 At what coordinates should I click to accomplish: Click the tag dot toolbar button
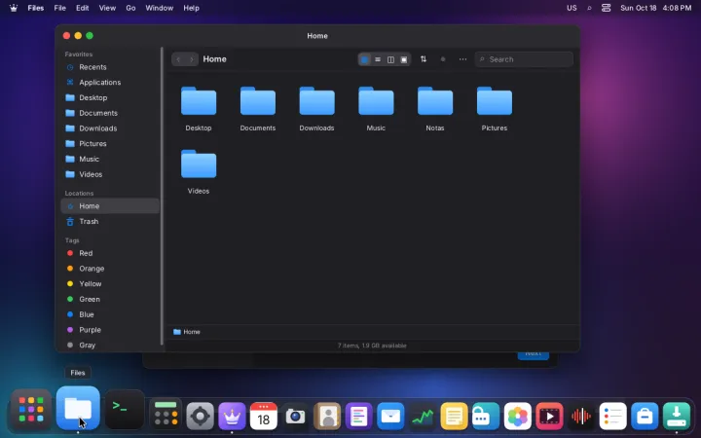point(443,59)
